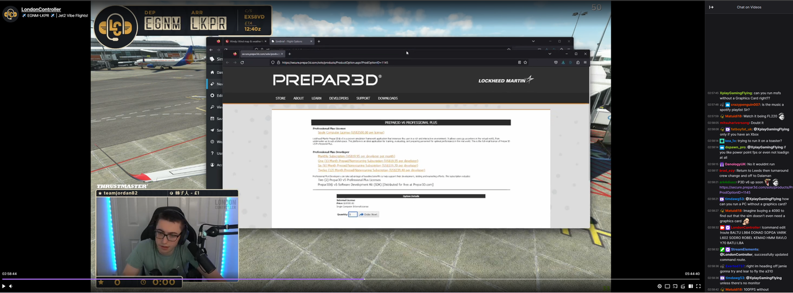This screenshot has width=793, height=293.
Task: Play the video with the play button
Action: point(3,286)
